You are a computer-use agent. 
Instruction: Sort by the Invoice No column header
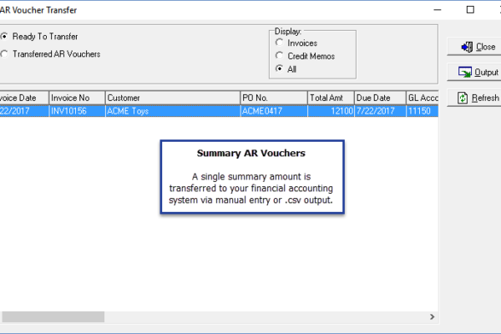(x=77, y=98)
